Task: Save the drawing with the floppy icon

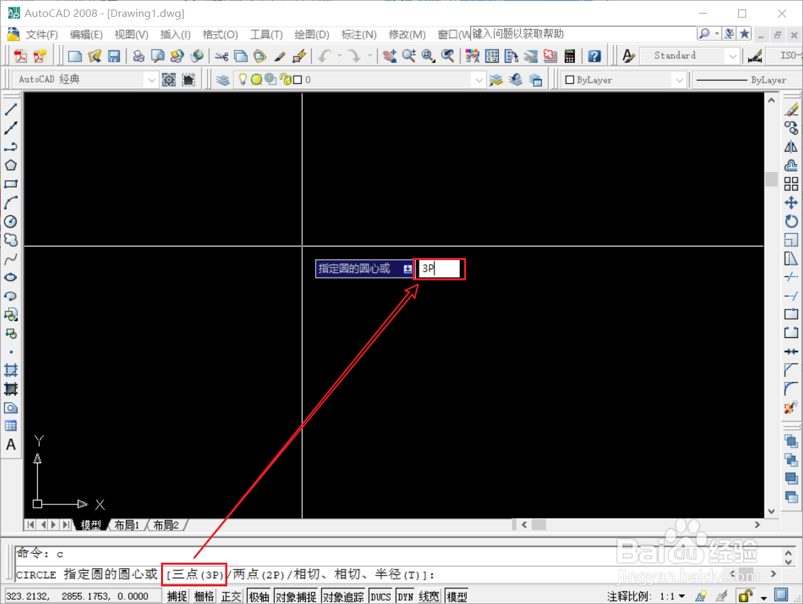Action: click(114, 56)
